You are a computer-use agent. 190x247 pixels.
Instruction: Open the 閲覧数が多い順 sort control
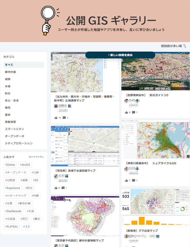[x=174, y=46]
